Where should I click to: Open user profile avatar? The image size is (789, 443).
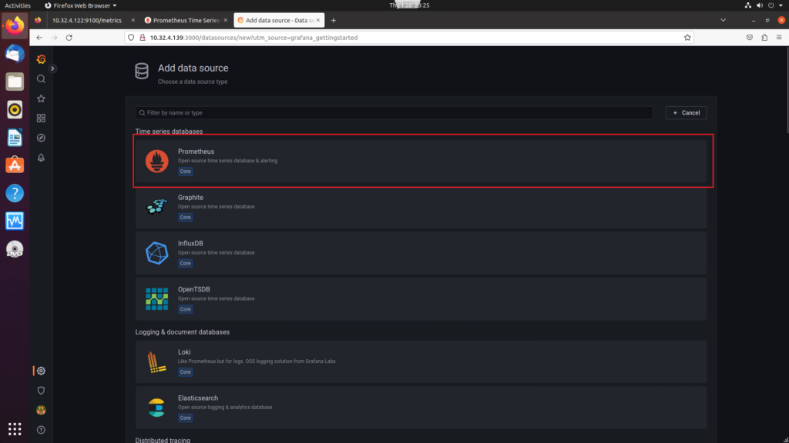[42, 411]
